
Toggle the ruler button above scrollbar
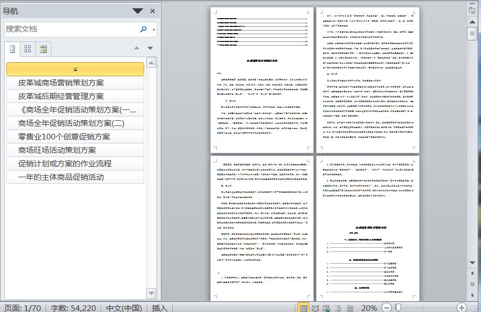coord(472,10)
